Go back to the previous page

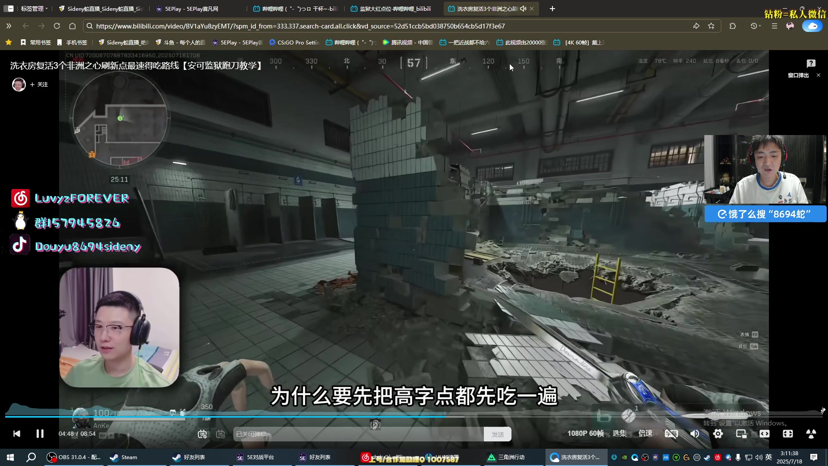click(26, 26)
